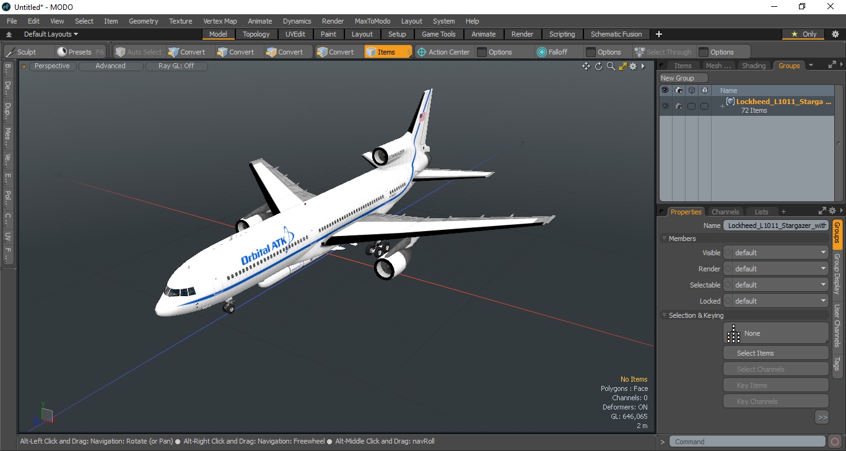The width and height of the screenshot is (846, 451).
Task: Click the render camera column header
Action: 679,90
